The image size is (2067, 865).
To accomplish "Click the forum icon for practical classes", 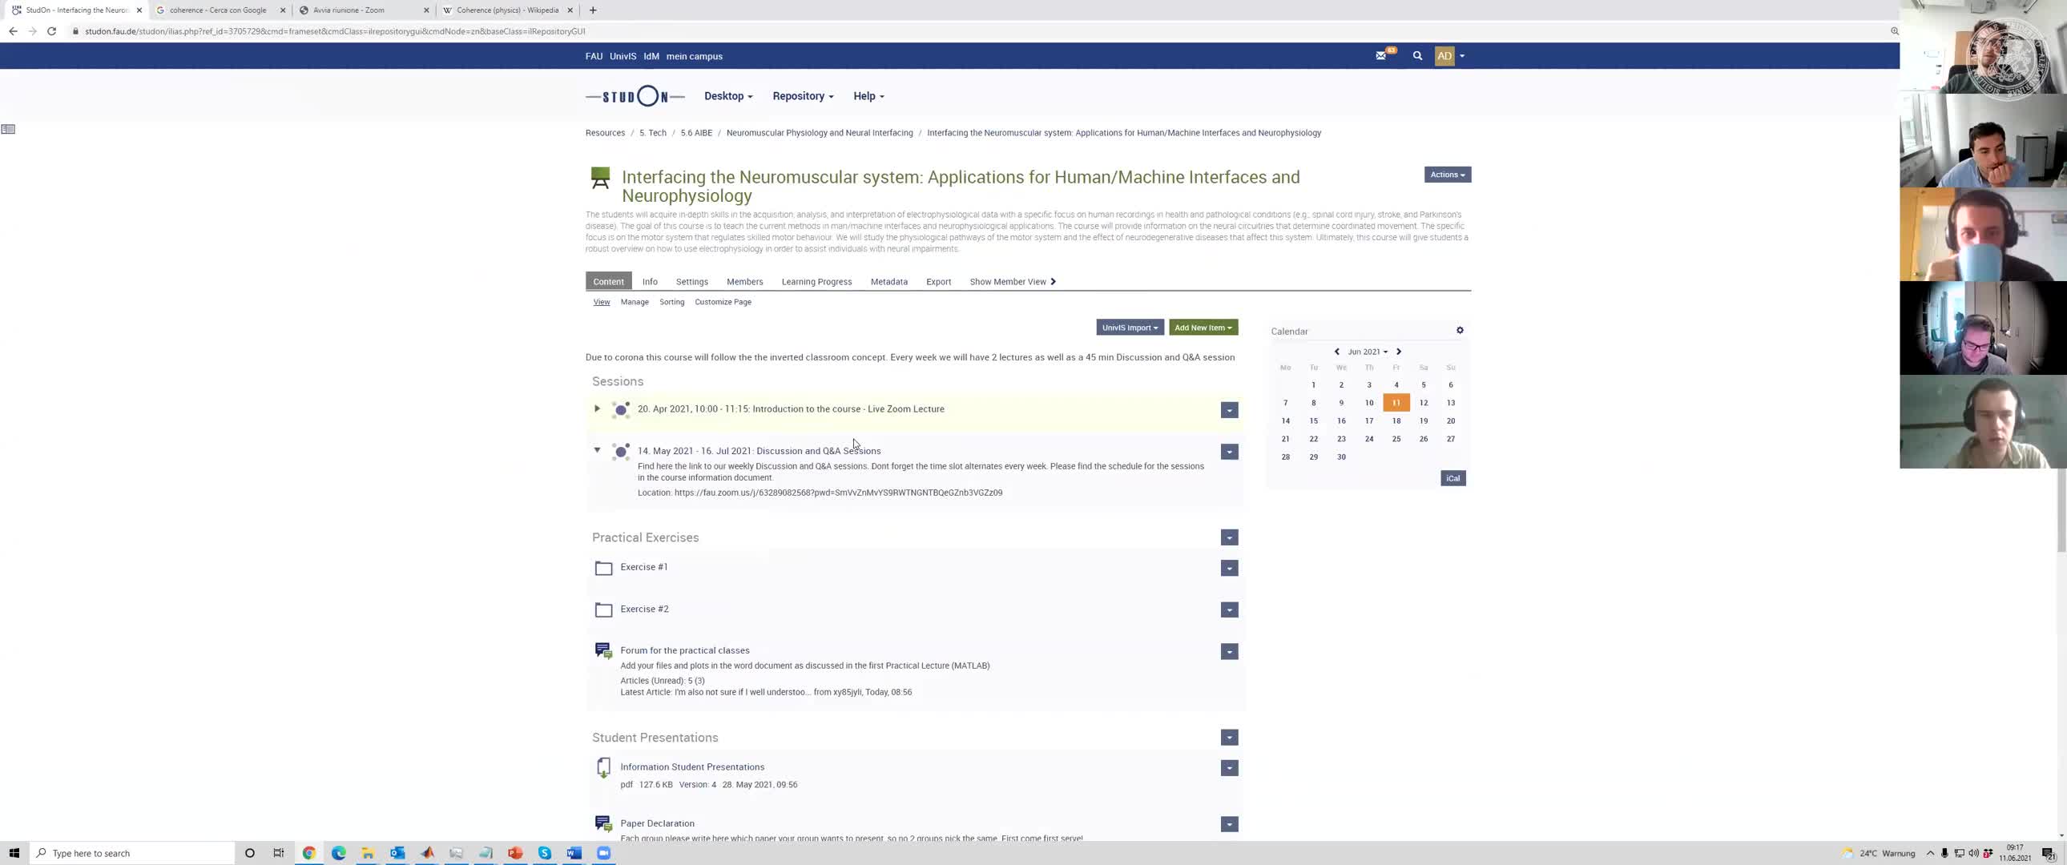I will 603,651.
